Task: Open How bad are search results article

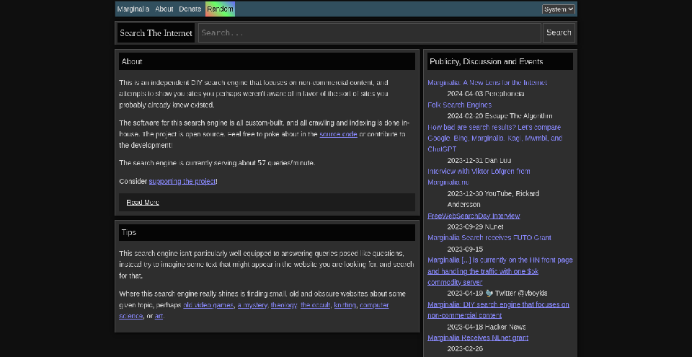Action: pyautogui.click(x=494, y=138)
